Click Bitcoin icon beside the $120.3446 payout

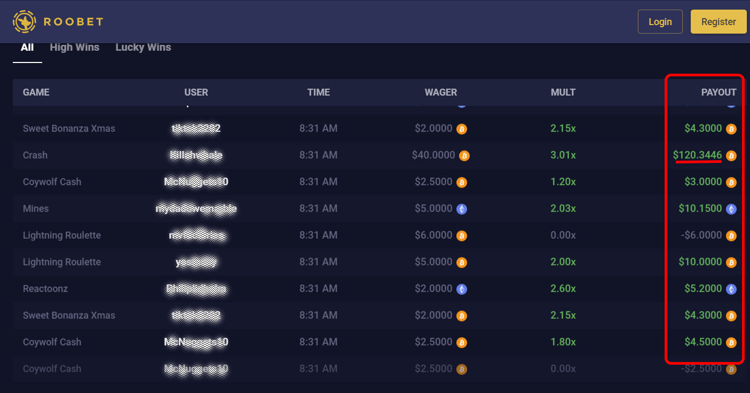[x=731, y=155]
